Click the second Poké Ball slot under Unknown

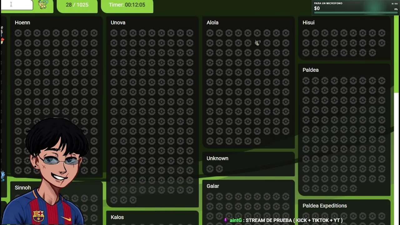tap(219, 169)
